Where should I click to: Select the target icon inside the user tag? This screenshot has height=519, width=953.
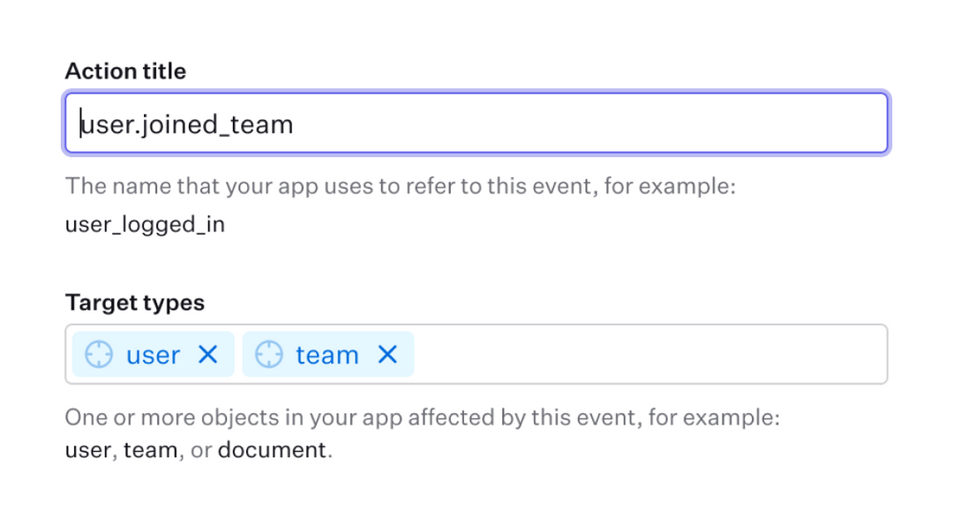click(99, 354)
